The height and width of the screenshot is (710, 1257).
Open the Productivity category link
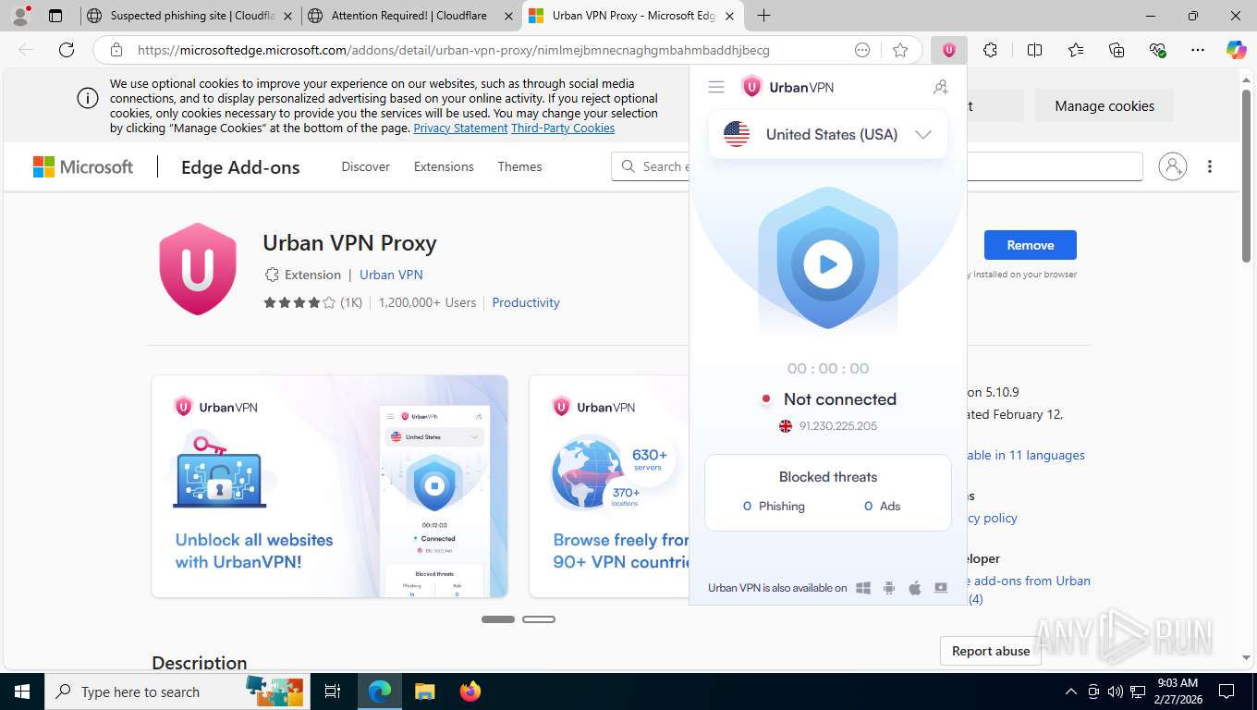pyautogui.click(x=526, y=302)
